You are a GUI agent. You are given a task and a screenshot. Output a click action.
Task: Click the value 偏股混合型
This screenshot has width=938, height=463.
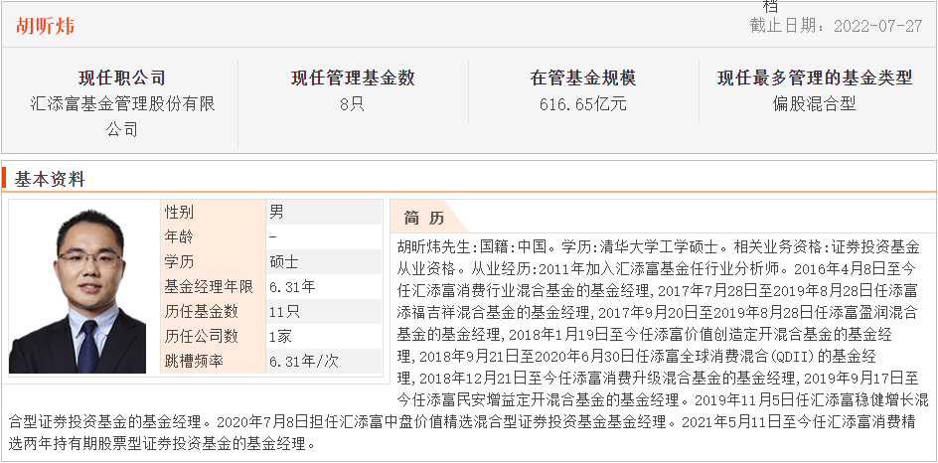814,104
